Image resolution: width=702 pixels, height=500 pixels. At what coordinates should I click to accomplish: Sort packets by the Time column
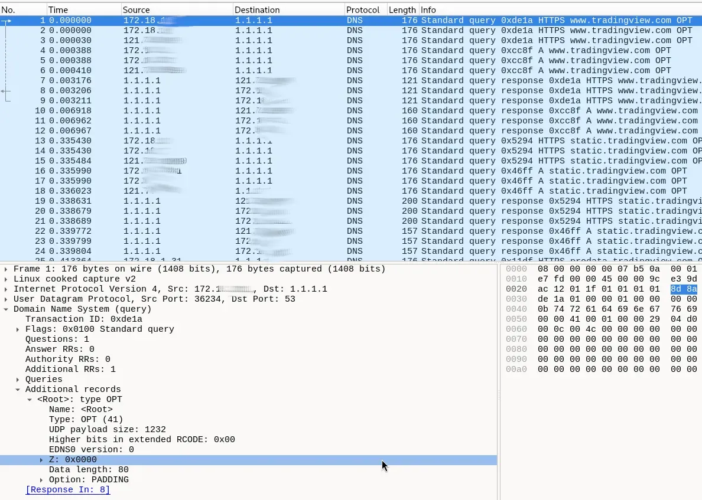click(x=84, y=10)
